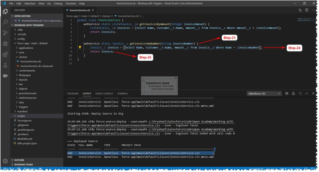This screenshot has height=172, width=319.
Task: Open the Debug menu
Action: (58, 3)
